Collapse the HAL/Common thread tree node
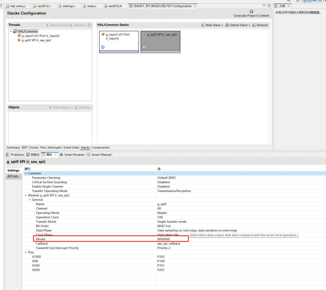Screen dimensions: 326x290 click(x=11, y=31)
